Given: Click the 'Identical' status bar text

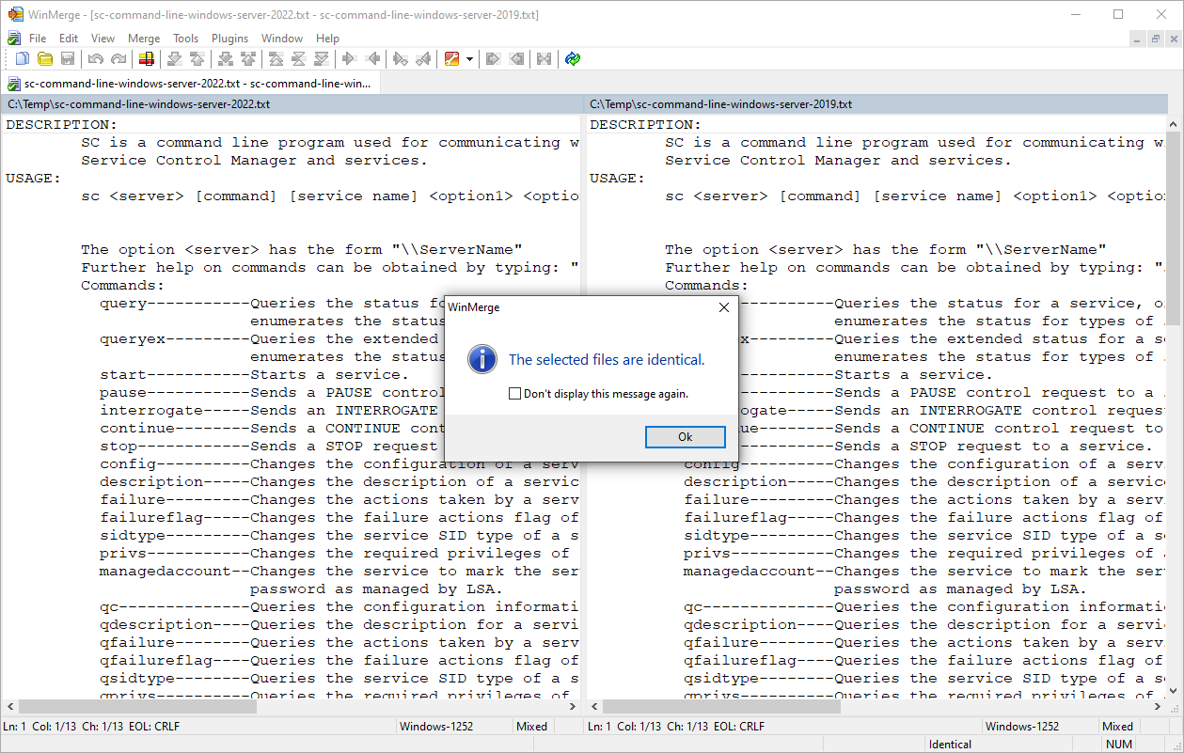Looking at the screenshot, I should point(951,745).
